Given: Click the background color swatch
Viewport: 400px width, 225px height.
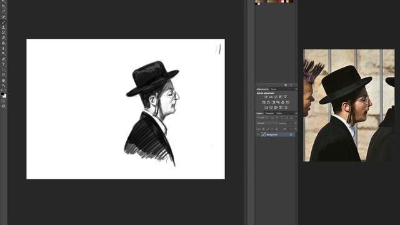Looking at the screenshot, I should tap(5, 96).
